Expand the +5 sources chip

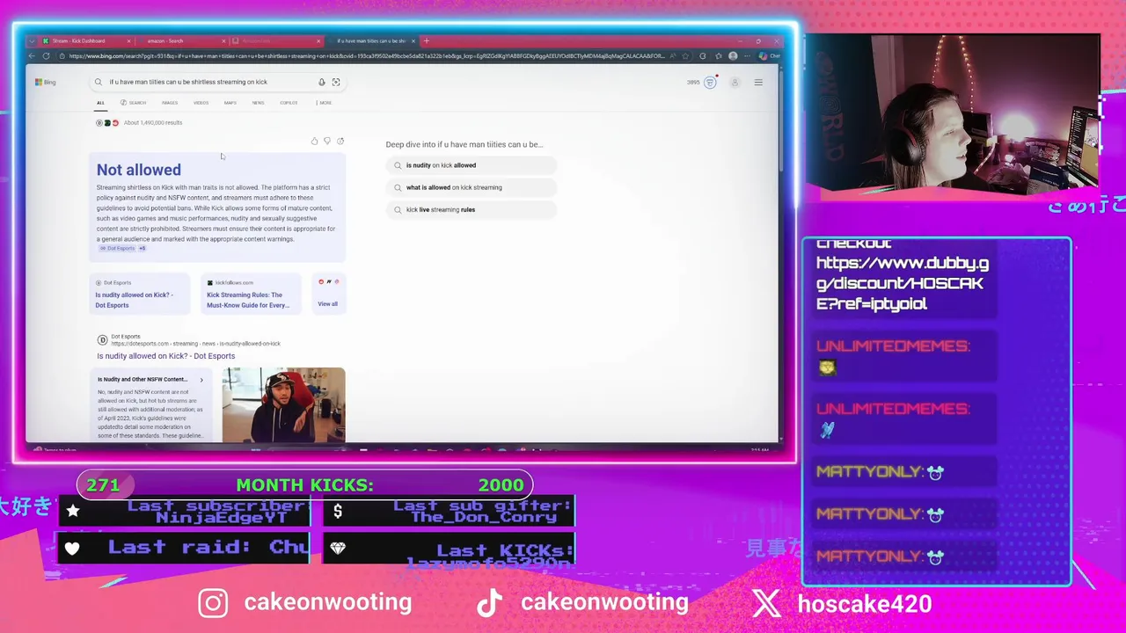pyautogui.click(x=143, y=248)
